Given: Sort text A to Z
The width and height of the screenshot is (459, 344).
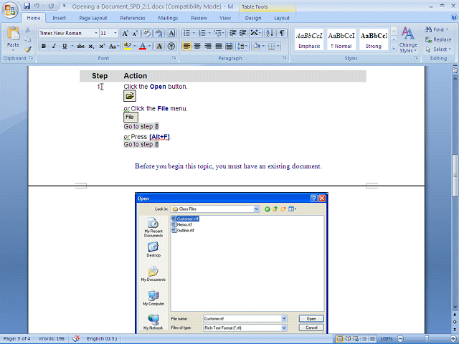Looking at the screenshot, I should pos(270,33).
